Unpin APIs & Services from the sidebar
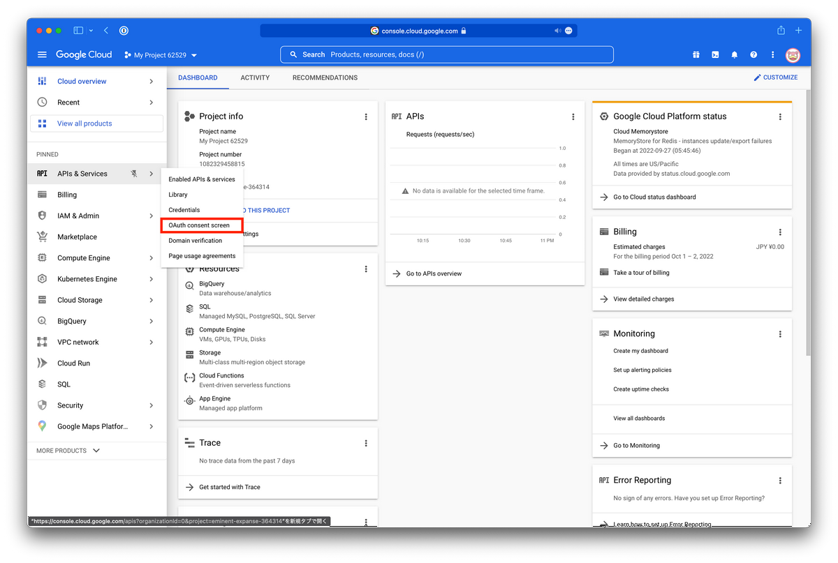This screenshot has width=838, height=563. point(134,174)
